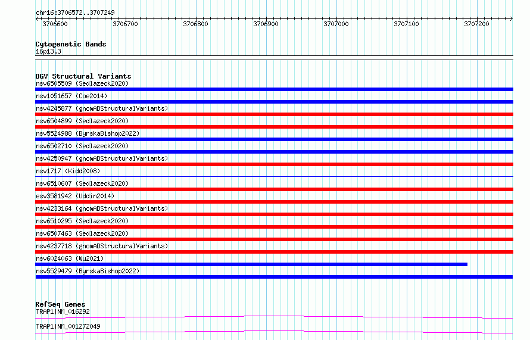Select the blue bar under nsv1051657
The width and height of the screenshot is (530, 340).
click(274, 102)
